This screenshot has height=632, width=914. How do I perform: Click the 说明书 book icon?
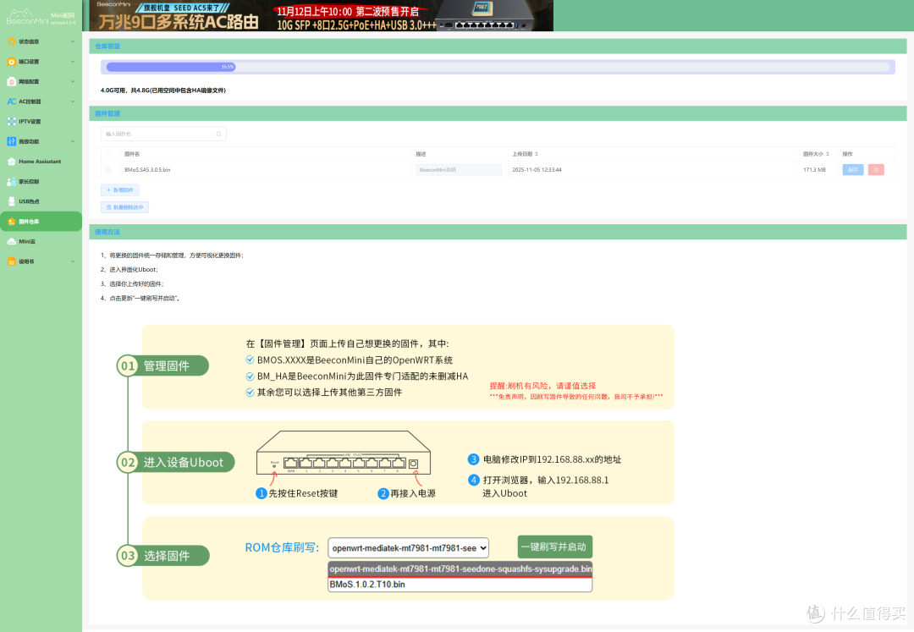[x=12, y=261]
